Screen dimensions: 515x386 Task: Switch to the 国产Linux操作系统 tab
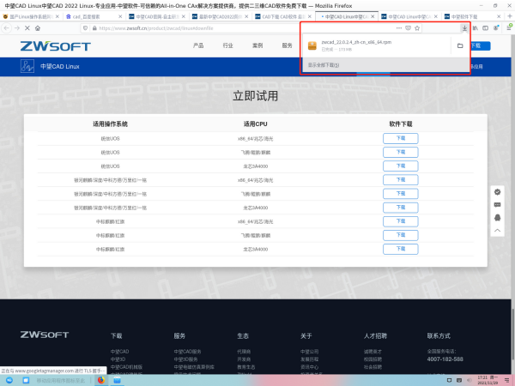click(30, 16)
